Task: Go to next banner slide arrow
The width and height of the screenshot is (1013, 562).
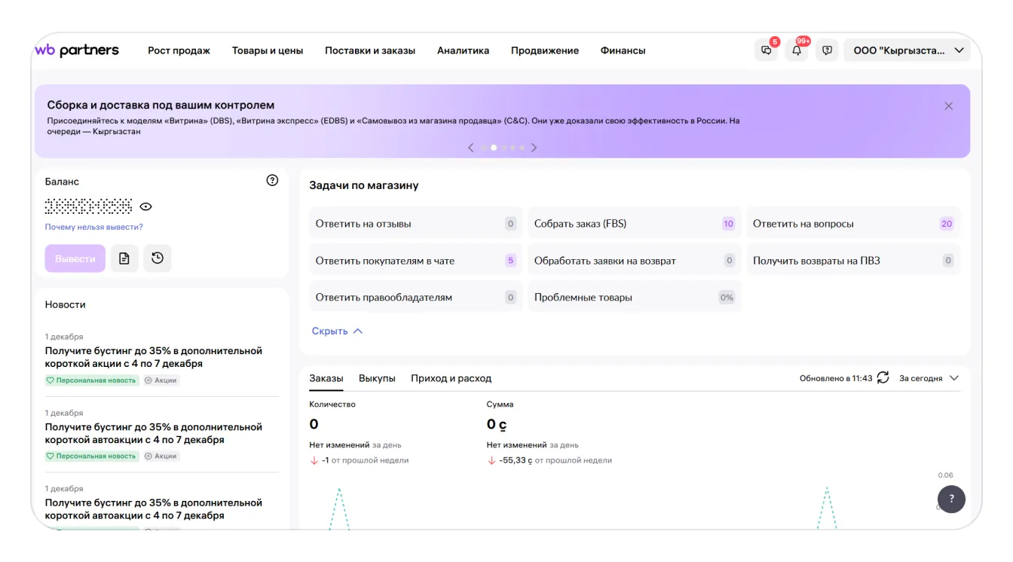Action: [534, 148]
